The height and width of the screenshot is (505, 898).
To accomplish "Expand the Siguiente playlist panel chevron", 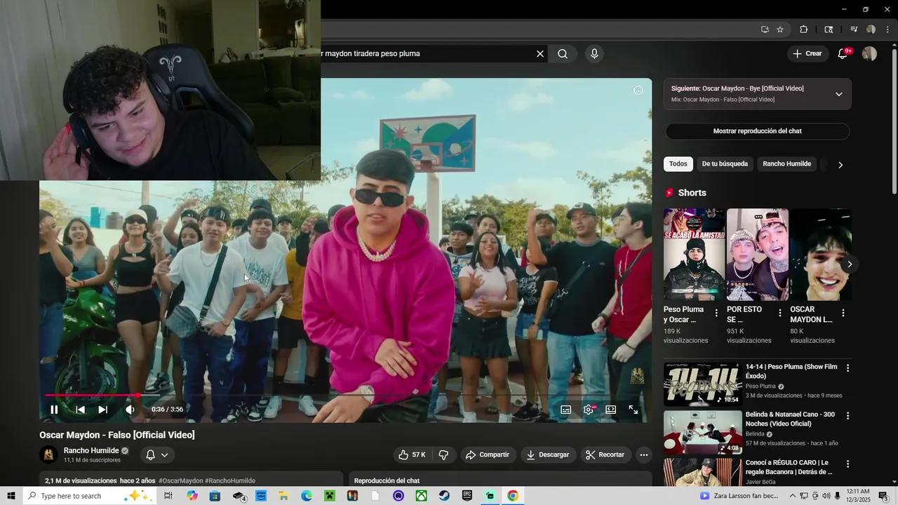I will pos(838,94).
